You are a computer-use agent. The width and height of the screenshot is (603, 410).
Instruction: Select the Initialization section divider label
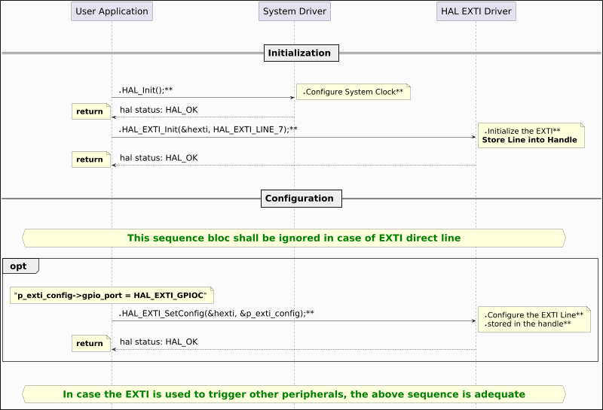coord(301,53)
